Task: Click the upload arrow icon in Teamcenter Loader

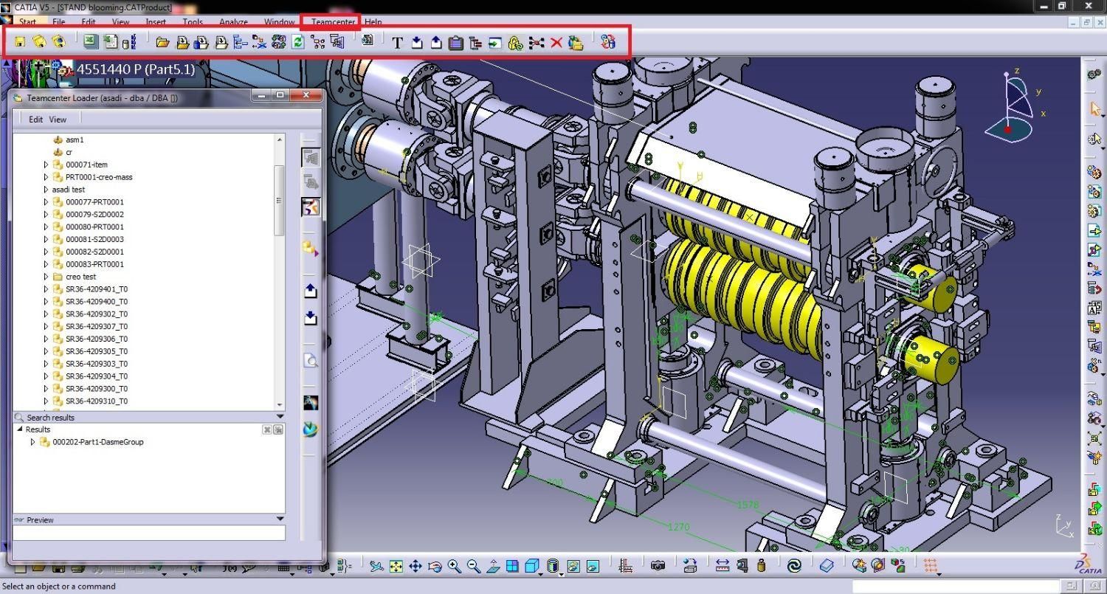Action: tap(311, 291)
